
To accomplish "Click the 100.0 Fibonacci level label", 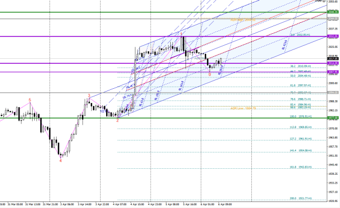I will pyautogui.click(x=300, y=117).
